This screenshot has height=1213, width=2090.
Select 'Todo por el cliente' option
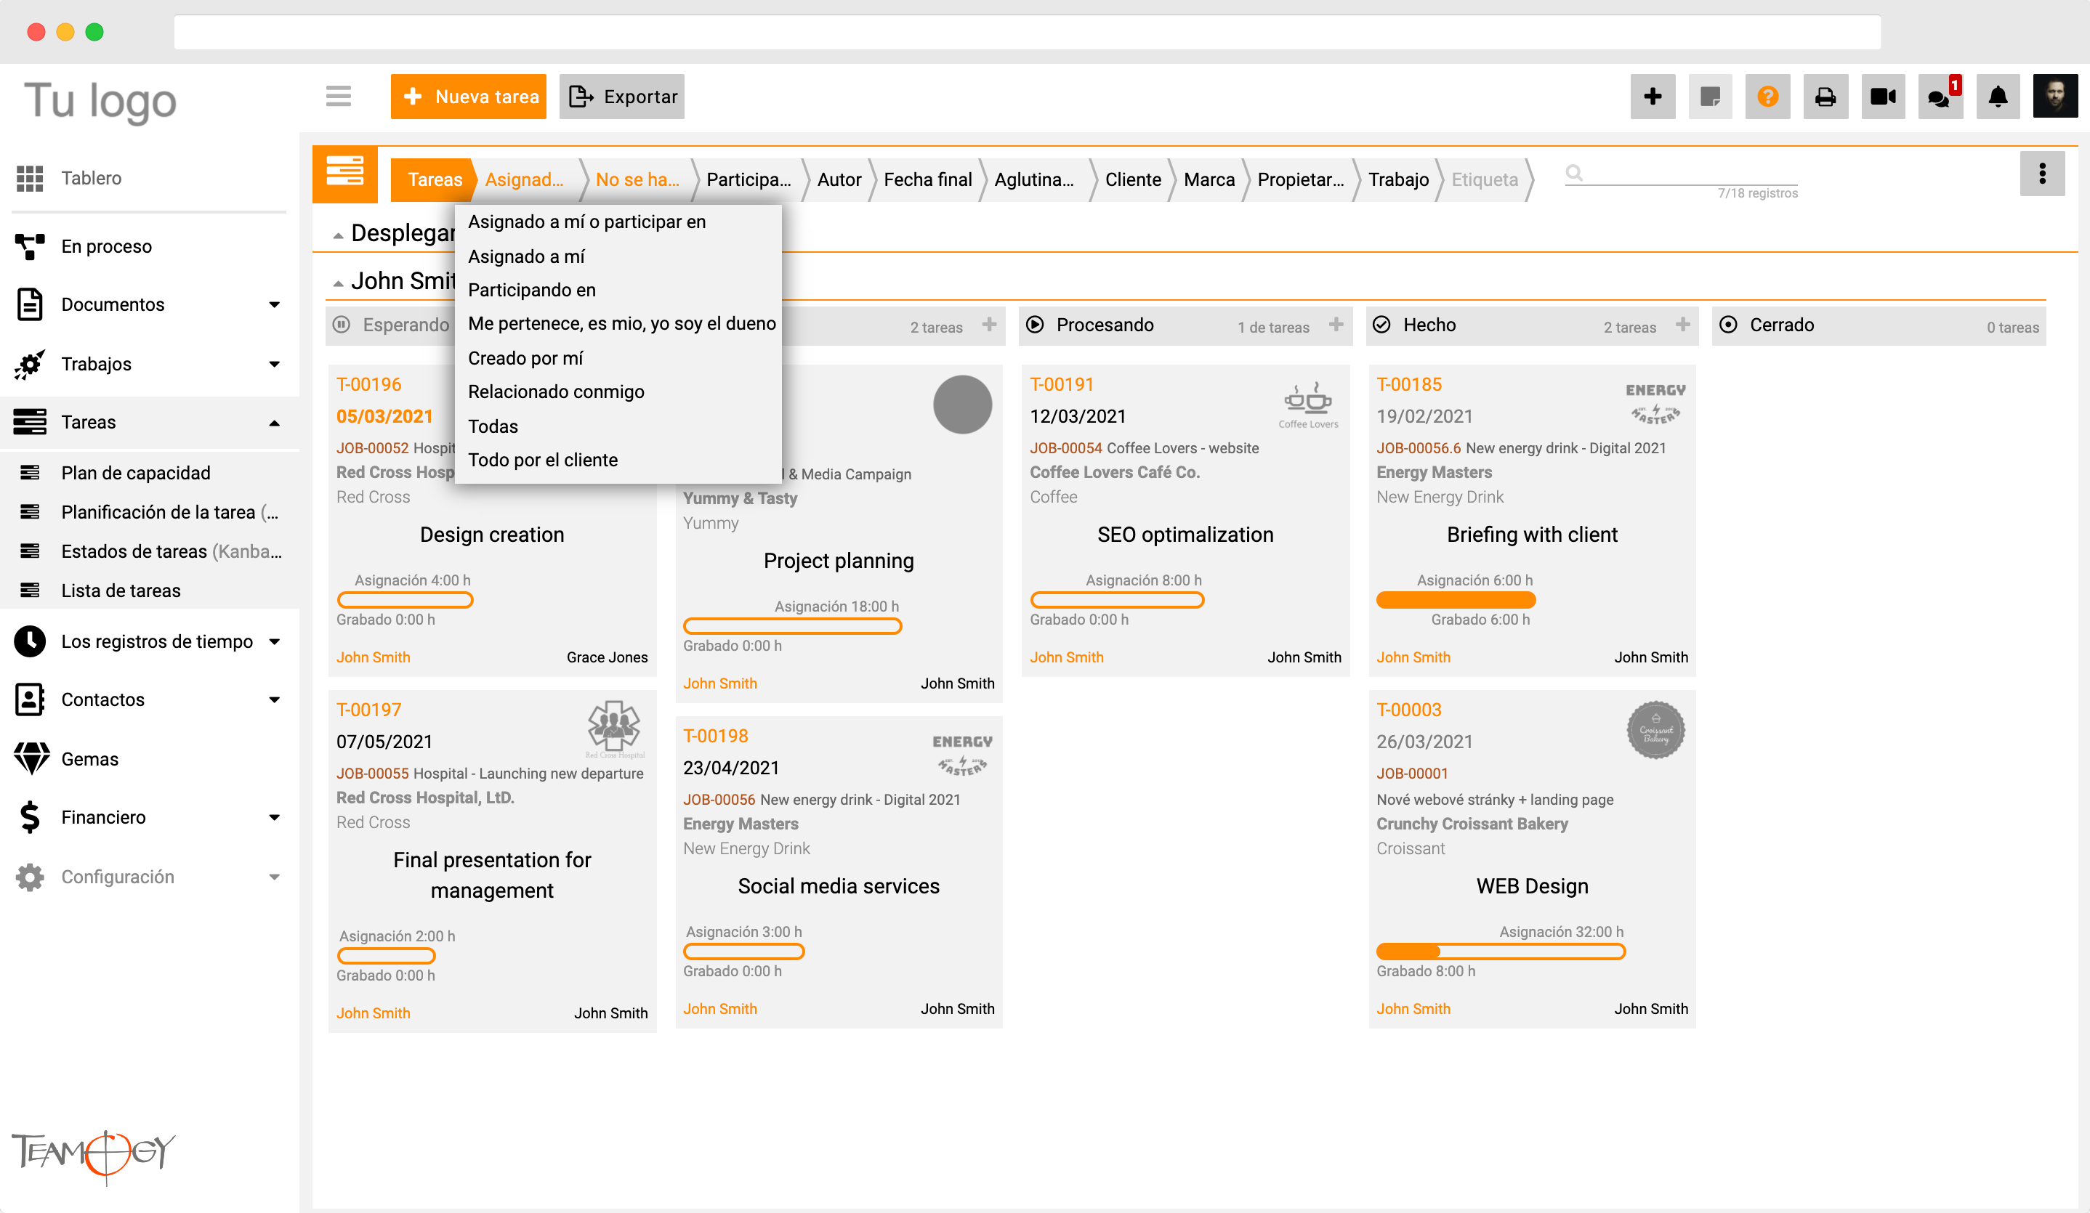pos(542,461)
